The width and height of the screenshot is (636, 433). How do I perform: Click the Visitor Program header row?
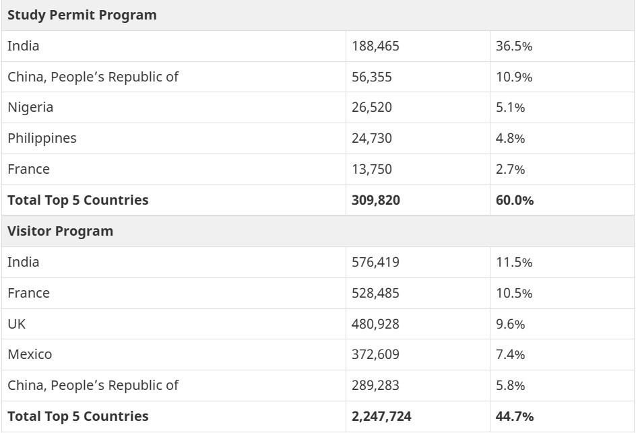tap(61, 231)
